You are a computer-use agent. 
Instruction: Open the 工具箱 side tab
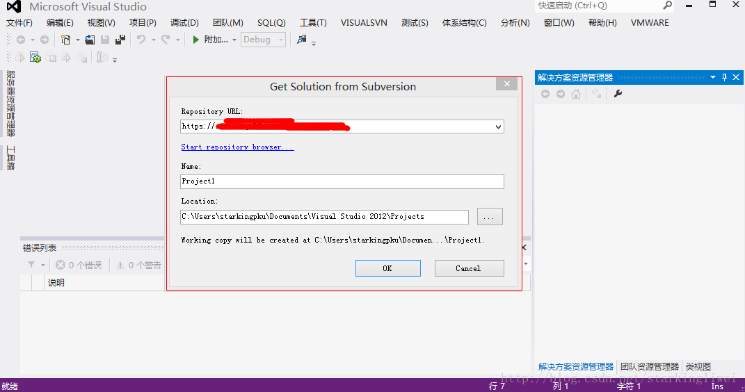(x=10, y=158)
